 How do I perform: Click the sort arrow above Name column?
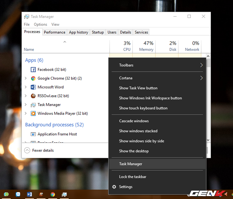(x=65, y=42)
